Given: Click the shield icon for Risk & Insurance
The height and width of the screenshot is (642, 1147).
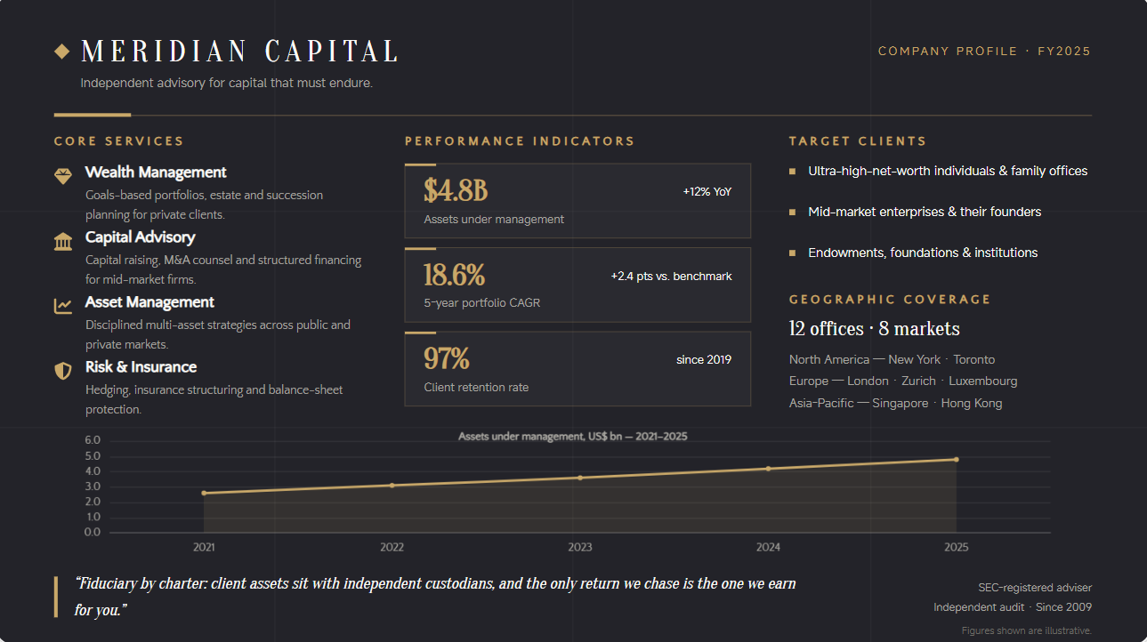Looking at the screenshot, I should [63, 371].
